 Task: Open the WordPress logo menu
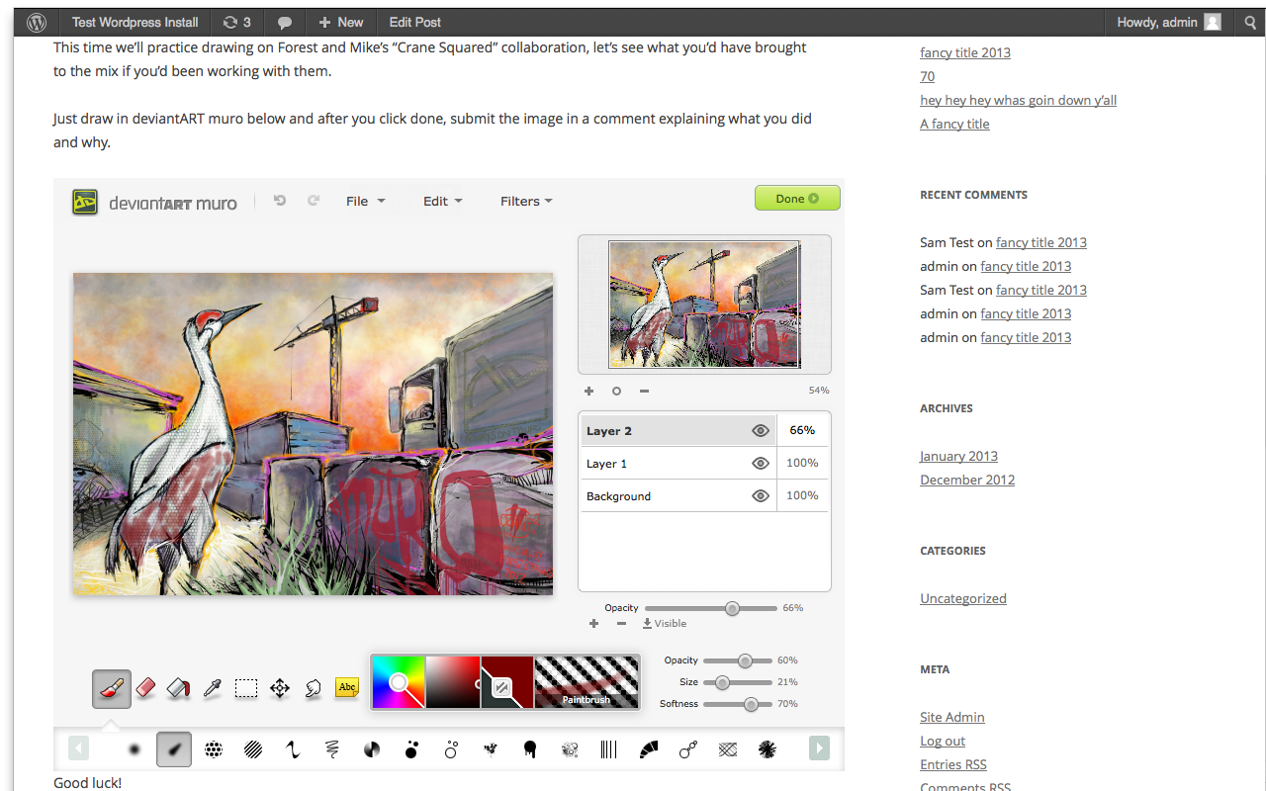(37, 22)
